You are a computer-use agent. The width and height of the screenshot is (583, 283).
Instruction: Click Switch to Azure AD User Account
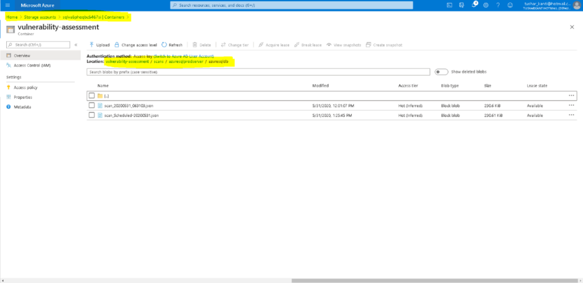point(184,56)
